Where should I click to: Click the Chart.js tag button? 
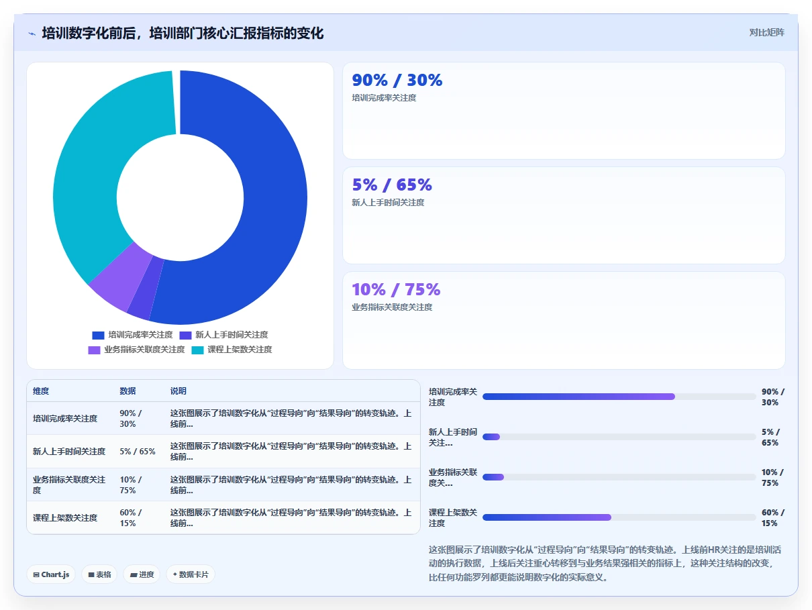click(x=51, y=574)
